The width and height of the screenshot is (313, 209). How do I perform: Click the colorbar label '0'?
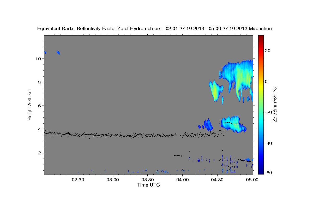pyautogui.click(x=266, y=82)
